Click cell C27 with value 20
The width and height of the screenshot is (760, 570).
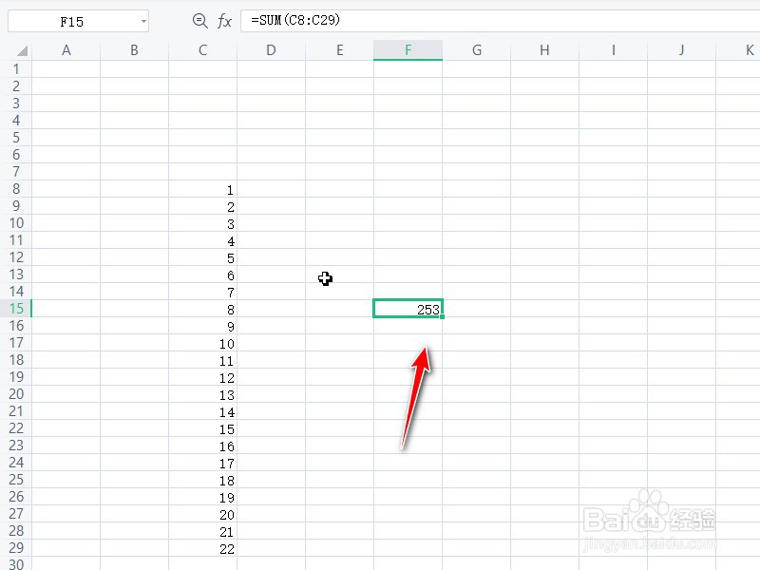coord(202,514)
